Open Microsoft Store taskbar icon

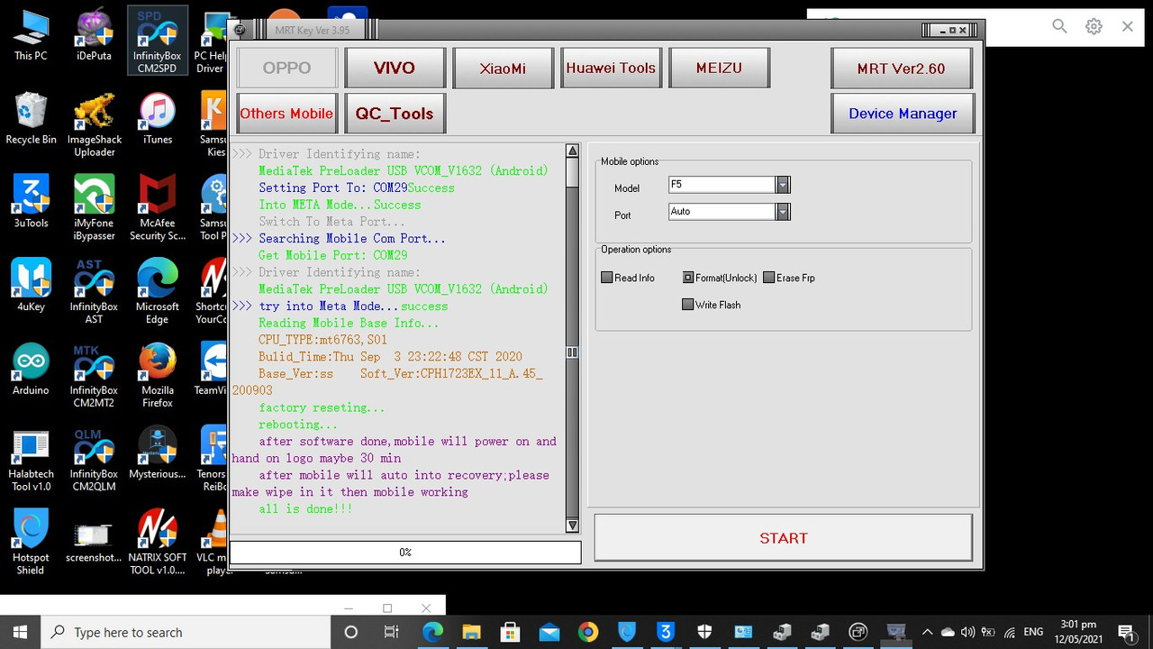pos(510,632)
